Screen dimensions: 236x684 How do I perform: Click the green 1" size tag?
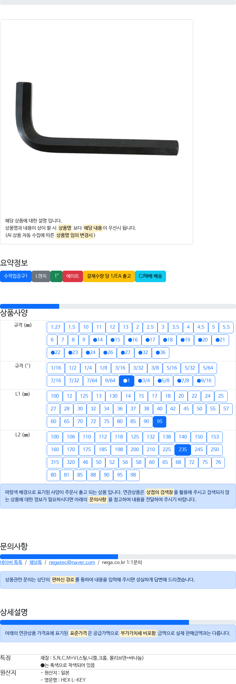click(56, 276)
